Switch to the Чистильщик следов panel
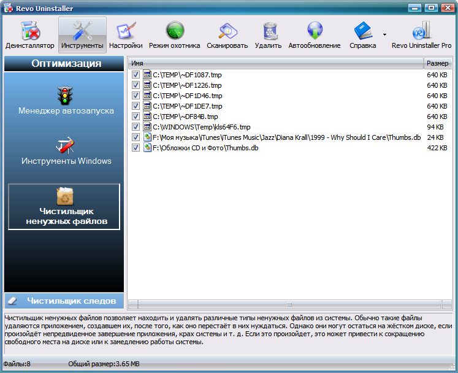Screen dimensions: 458x373 [x=64, y=301]
